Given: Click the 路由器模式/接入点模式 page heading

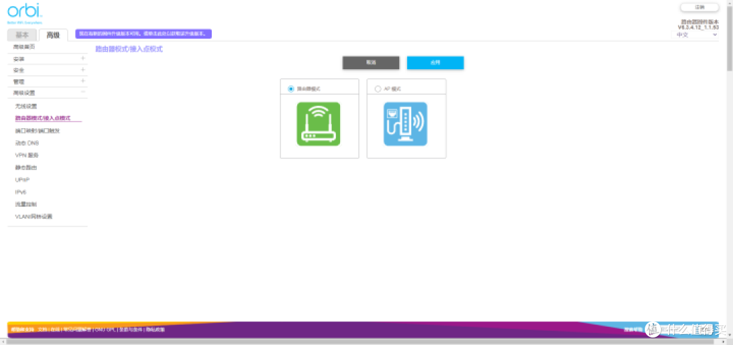Looking at the screenshot, I should click(129, 49).
